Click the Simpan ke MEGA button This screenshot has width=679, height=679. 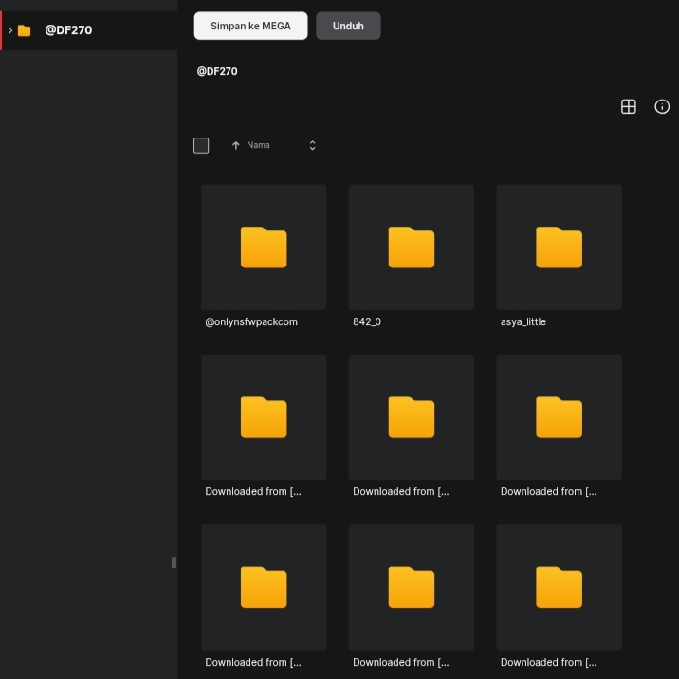tap(250, 26)
